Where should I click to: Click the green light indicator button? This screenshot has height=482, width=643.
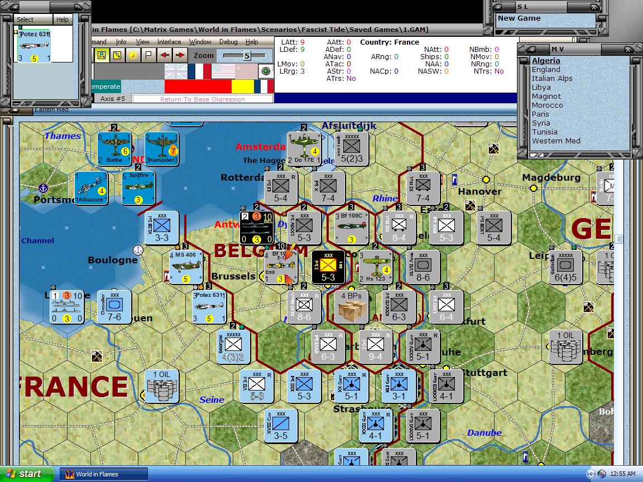[266, 71]
